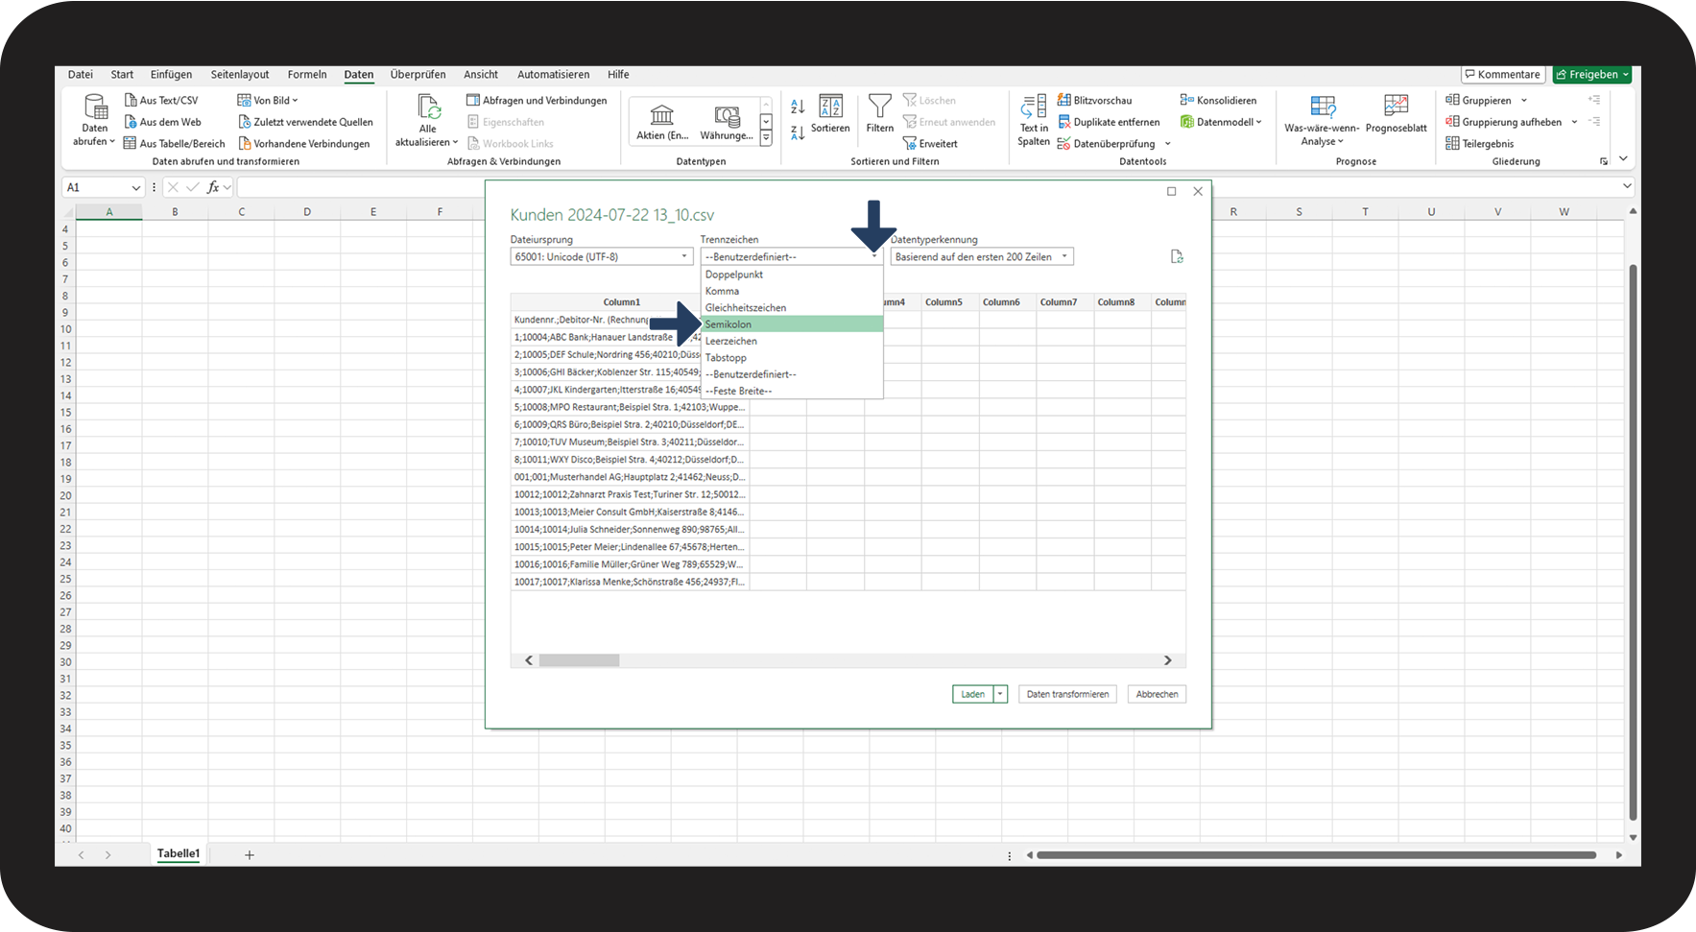Click the Daten transformieren button

click(x=1067, y=694)
